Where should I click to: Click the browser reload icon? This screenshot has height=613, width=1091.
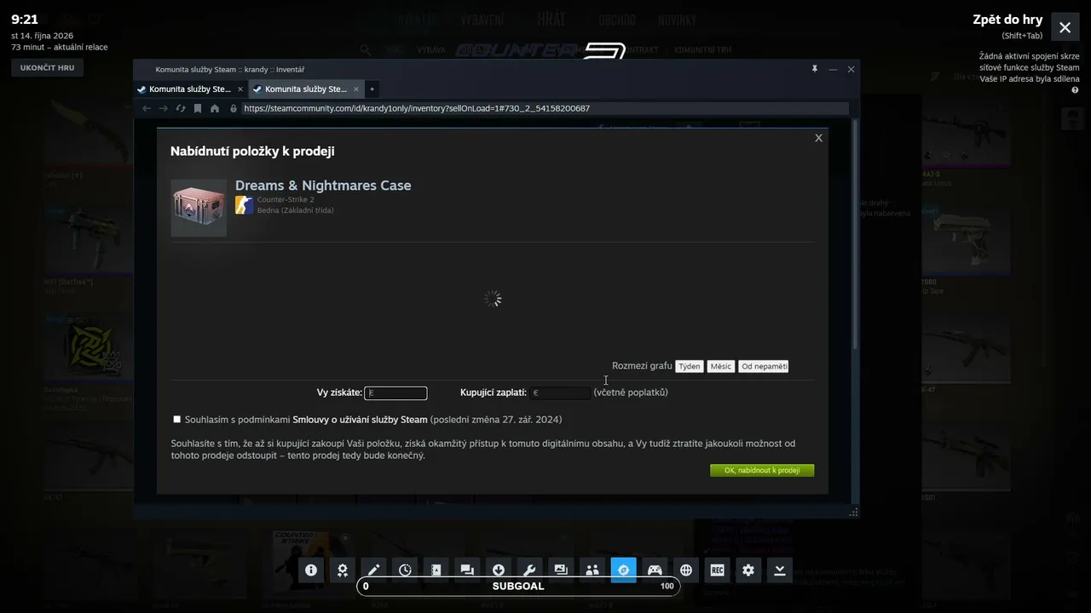coord(180,108)
